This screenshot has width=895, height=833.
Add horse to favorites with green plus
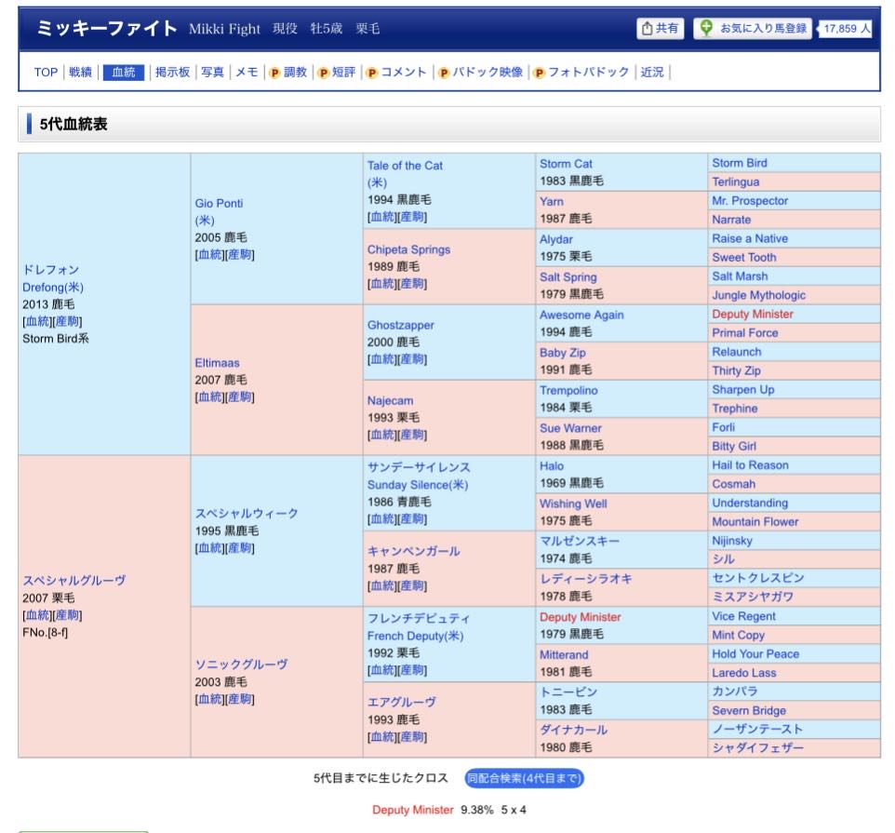707,29
